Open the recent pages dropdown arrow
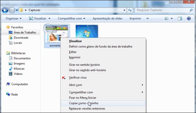Viewport: 196px width, 113px height. coord(17,10)
